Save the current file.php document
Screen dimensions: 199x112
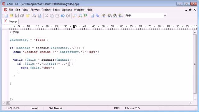17,16
